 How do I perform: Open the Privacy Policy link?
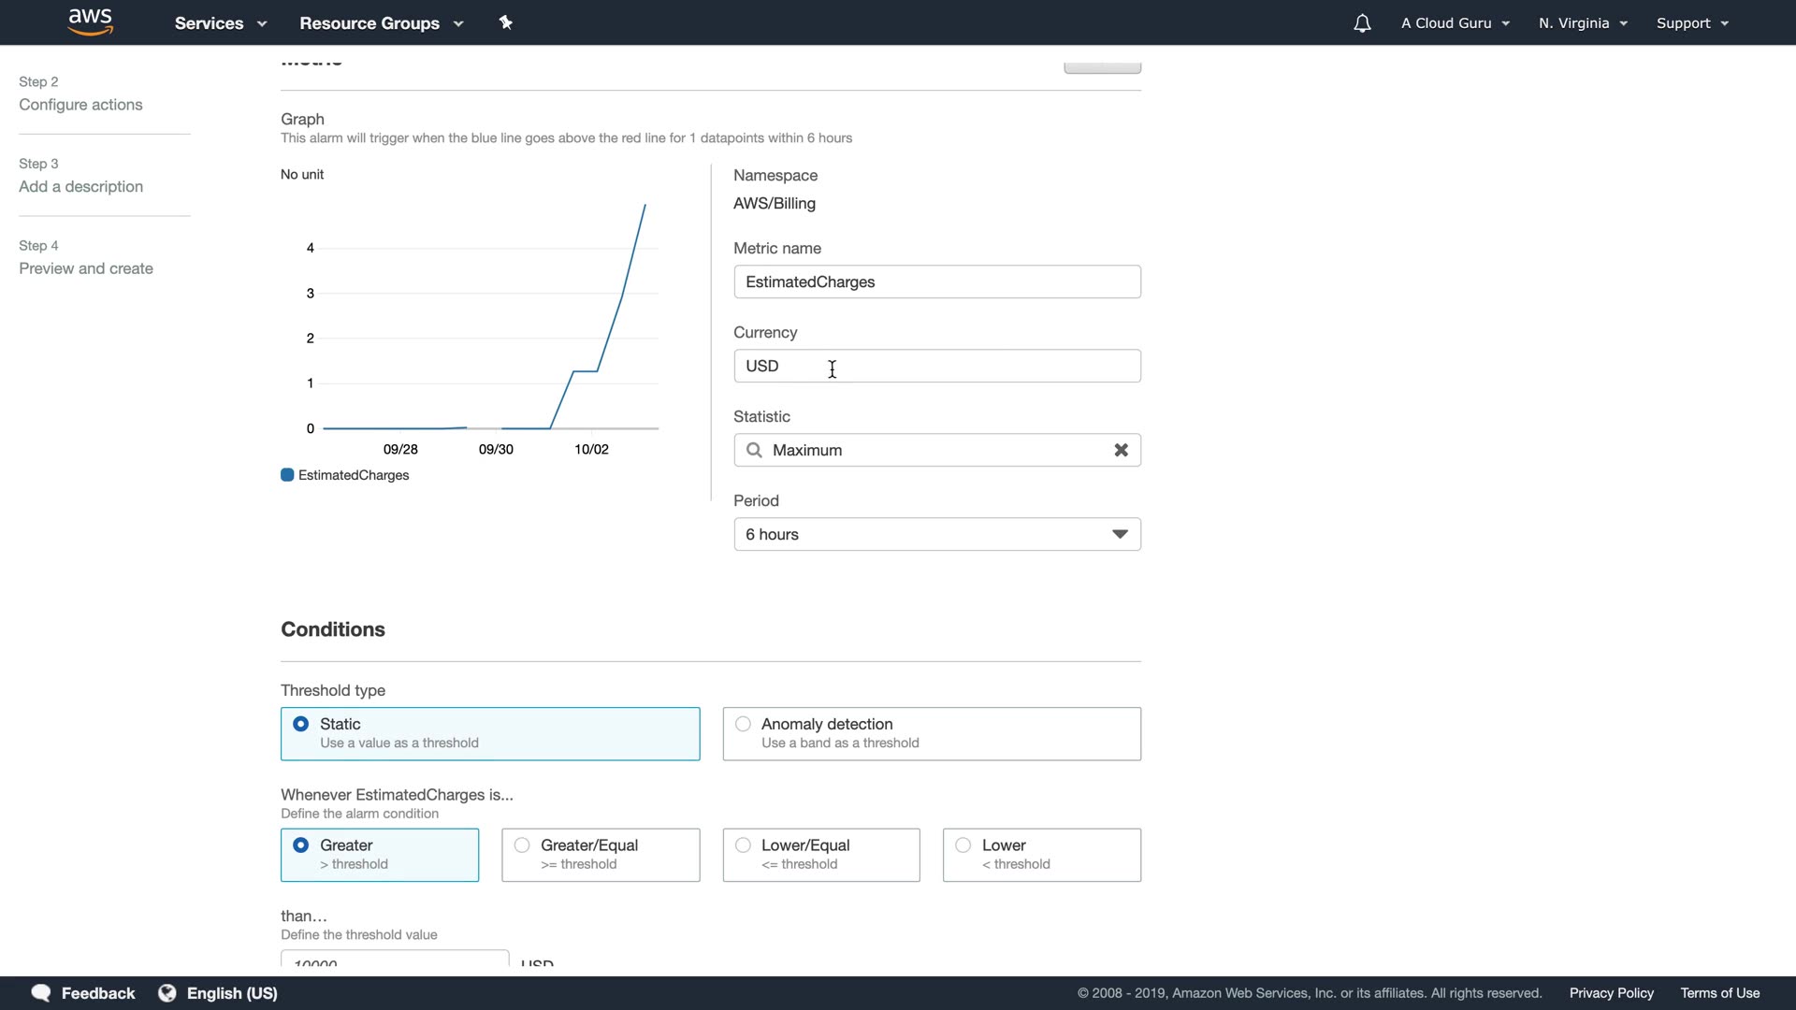1611,993
